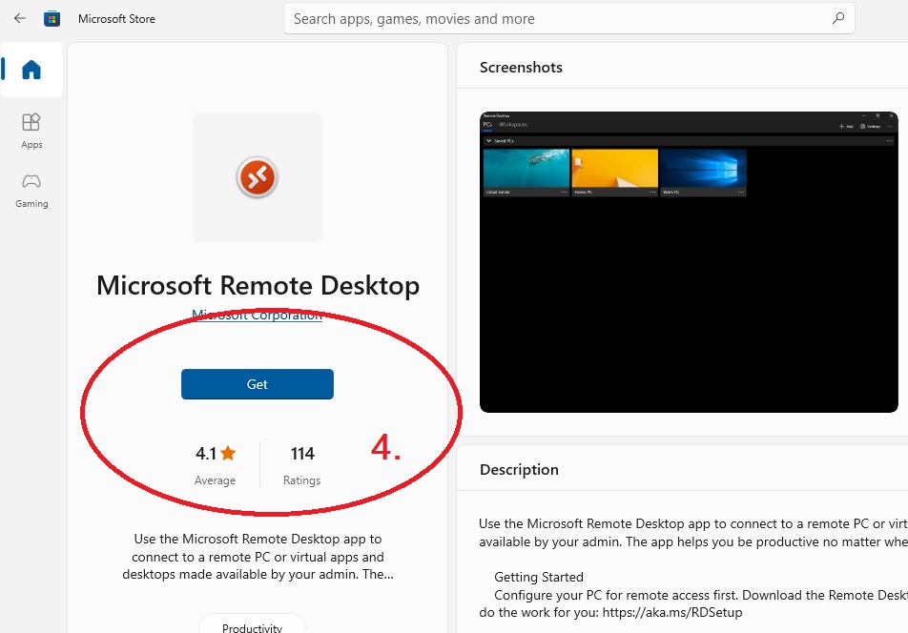Click the Microsoft Store logo icon
The width and height of the screenshot is (908, 633).
coord(52,18)
